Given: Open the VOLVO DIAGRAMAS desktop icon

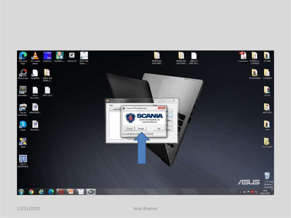Looking at the screenshot, I should (23, 159).
